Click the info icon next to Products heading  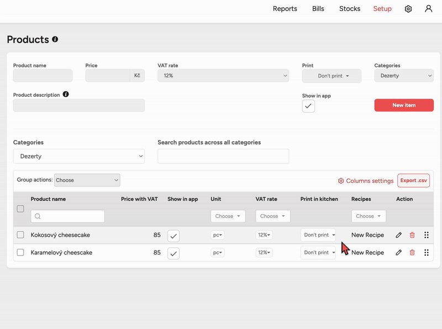point(55,40)
